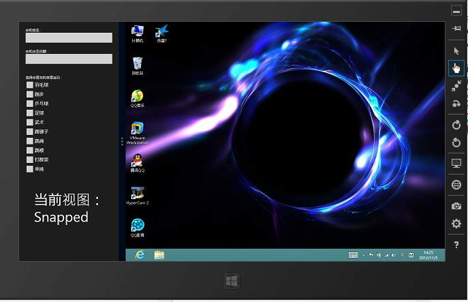Capture screenshot using the camera icon
This screenshot has height=302, width=468.
coord(456,206)
